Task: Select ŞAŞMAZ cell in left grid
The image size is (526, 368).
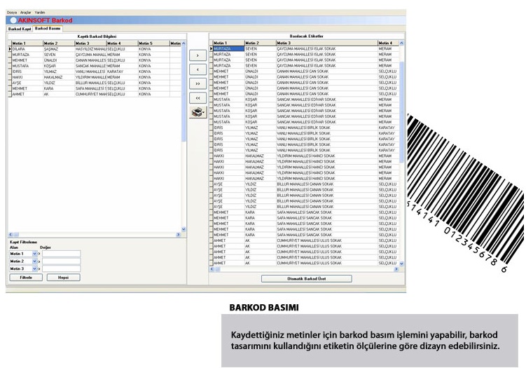Action: 59,49
